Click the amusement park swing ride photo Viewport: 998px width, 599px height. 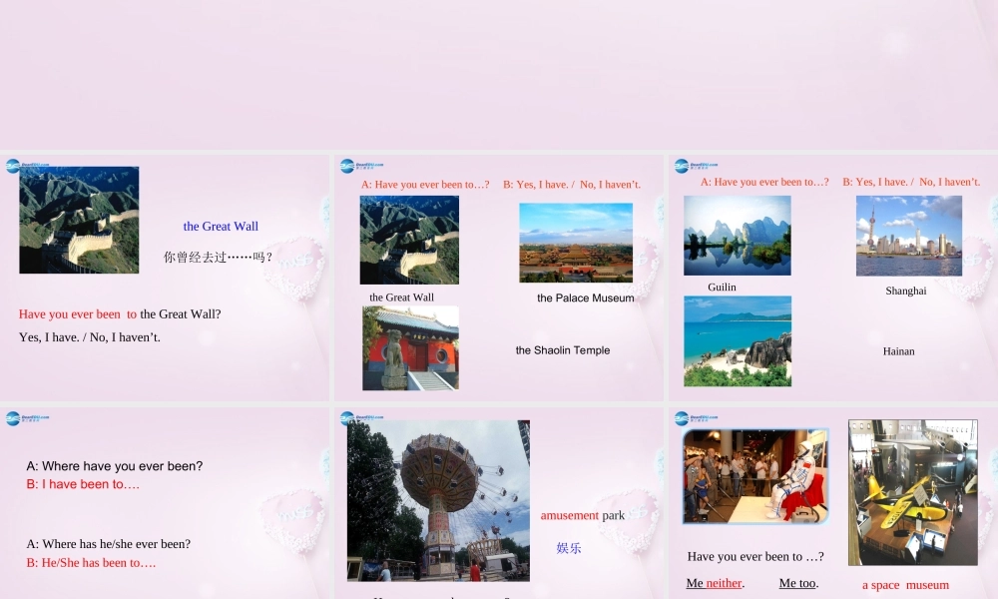point(438,500)
